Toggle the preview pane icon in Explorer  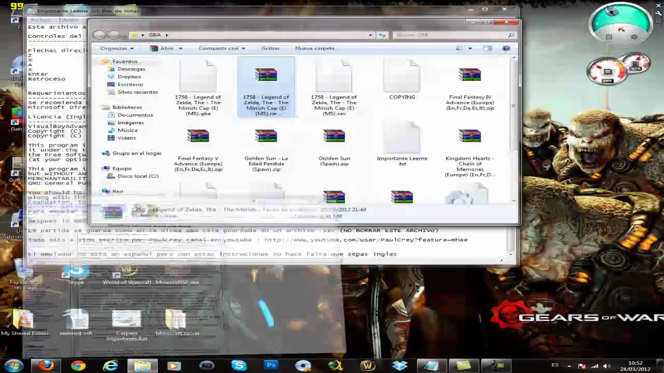[488, 48]
